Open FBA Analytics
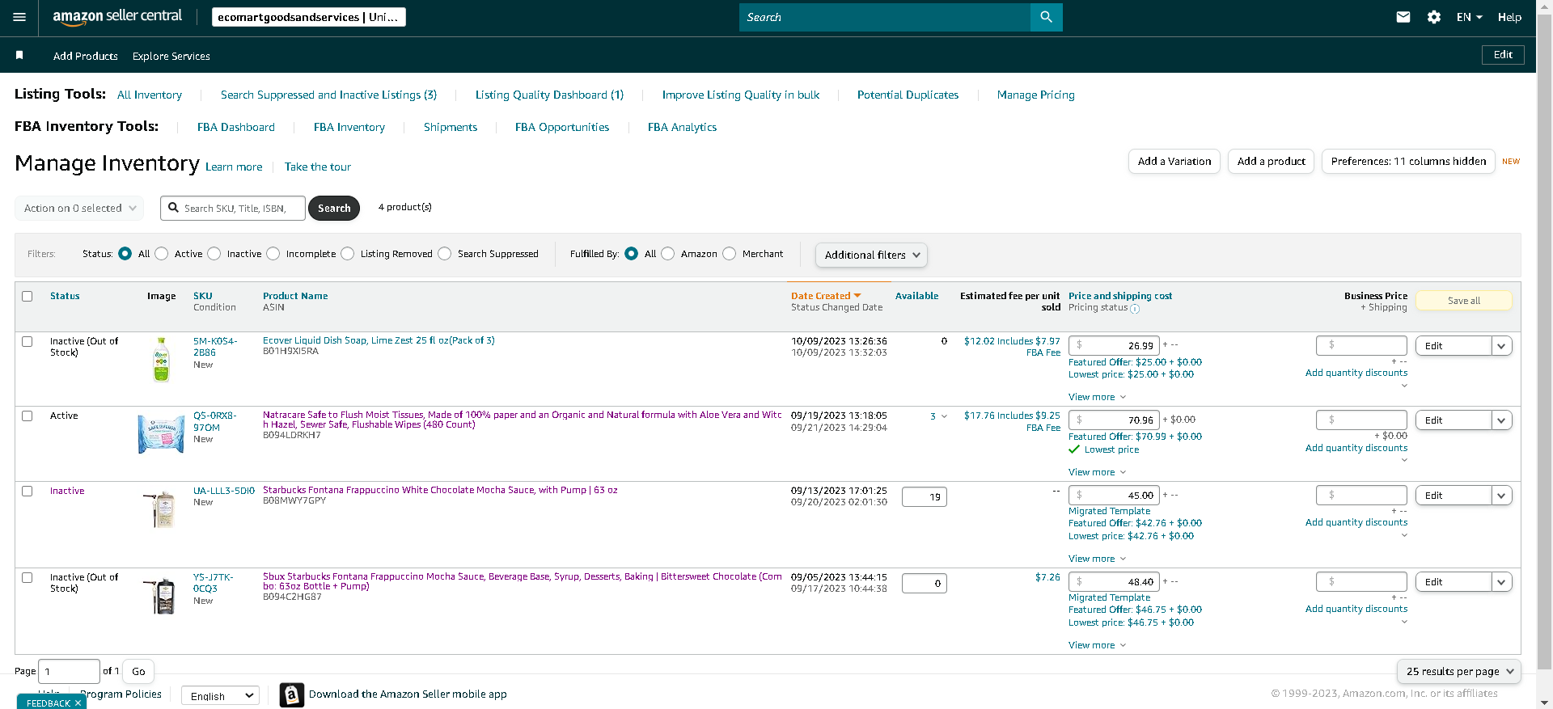 pyautogui.click(x=682, y=127)
